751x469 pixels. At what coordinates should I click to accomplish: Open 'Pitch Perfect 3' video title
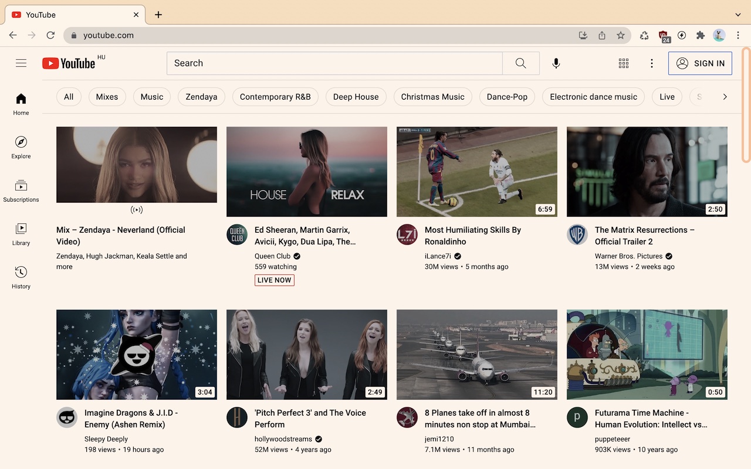(310, 419)
